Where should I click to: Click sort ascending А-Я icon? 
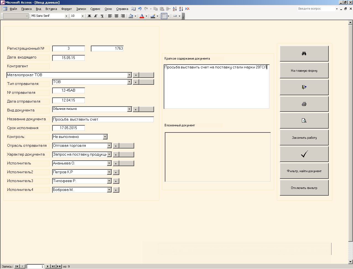[x=175, y=9]
